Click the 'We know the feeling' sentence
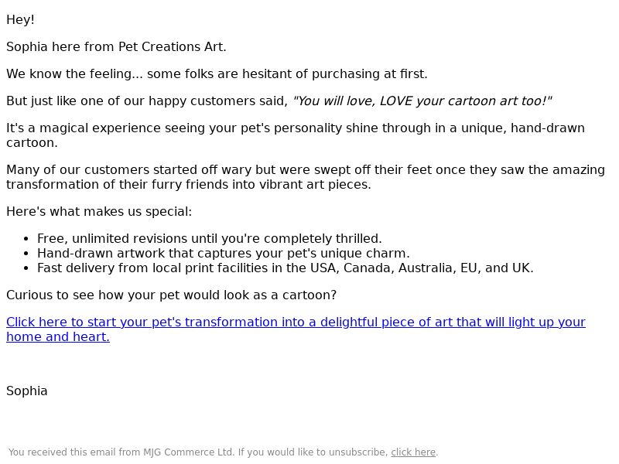The height and width of the screenshot is (464, 619). 217,73
